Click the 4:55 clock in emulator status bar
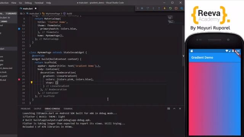This screenshot has width=244, height=137. coord(237,51)
